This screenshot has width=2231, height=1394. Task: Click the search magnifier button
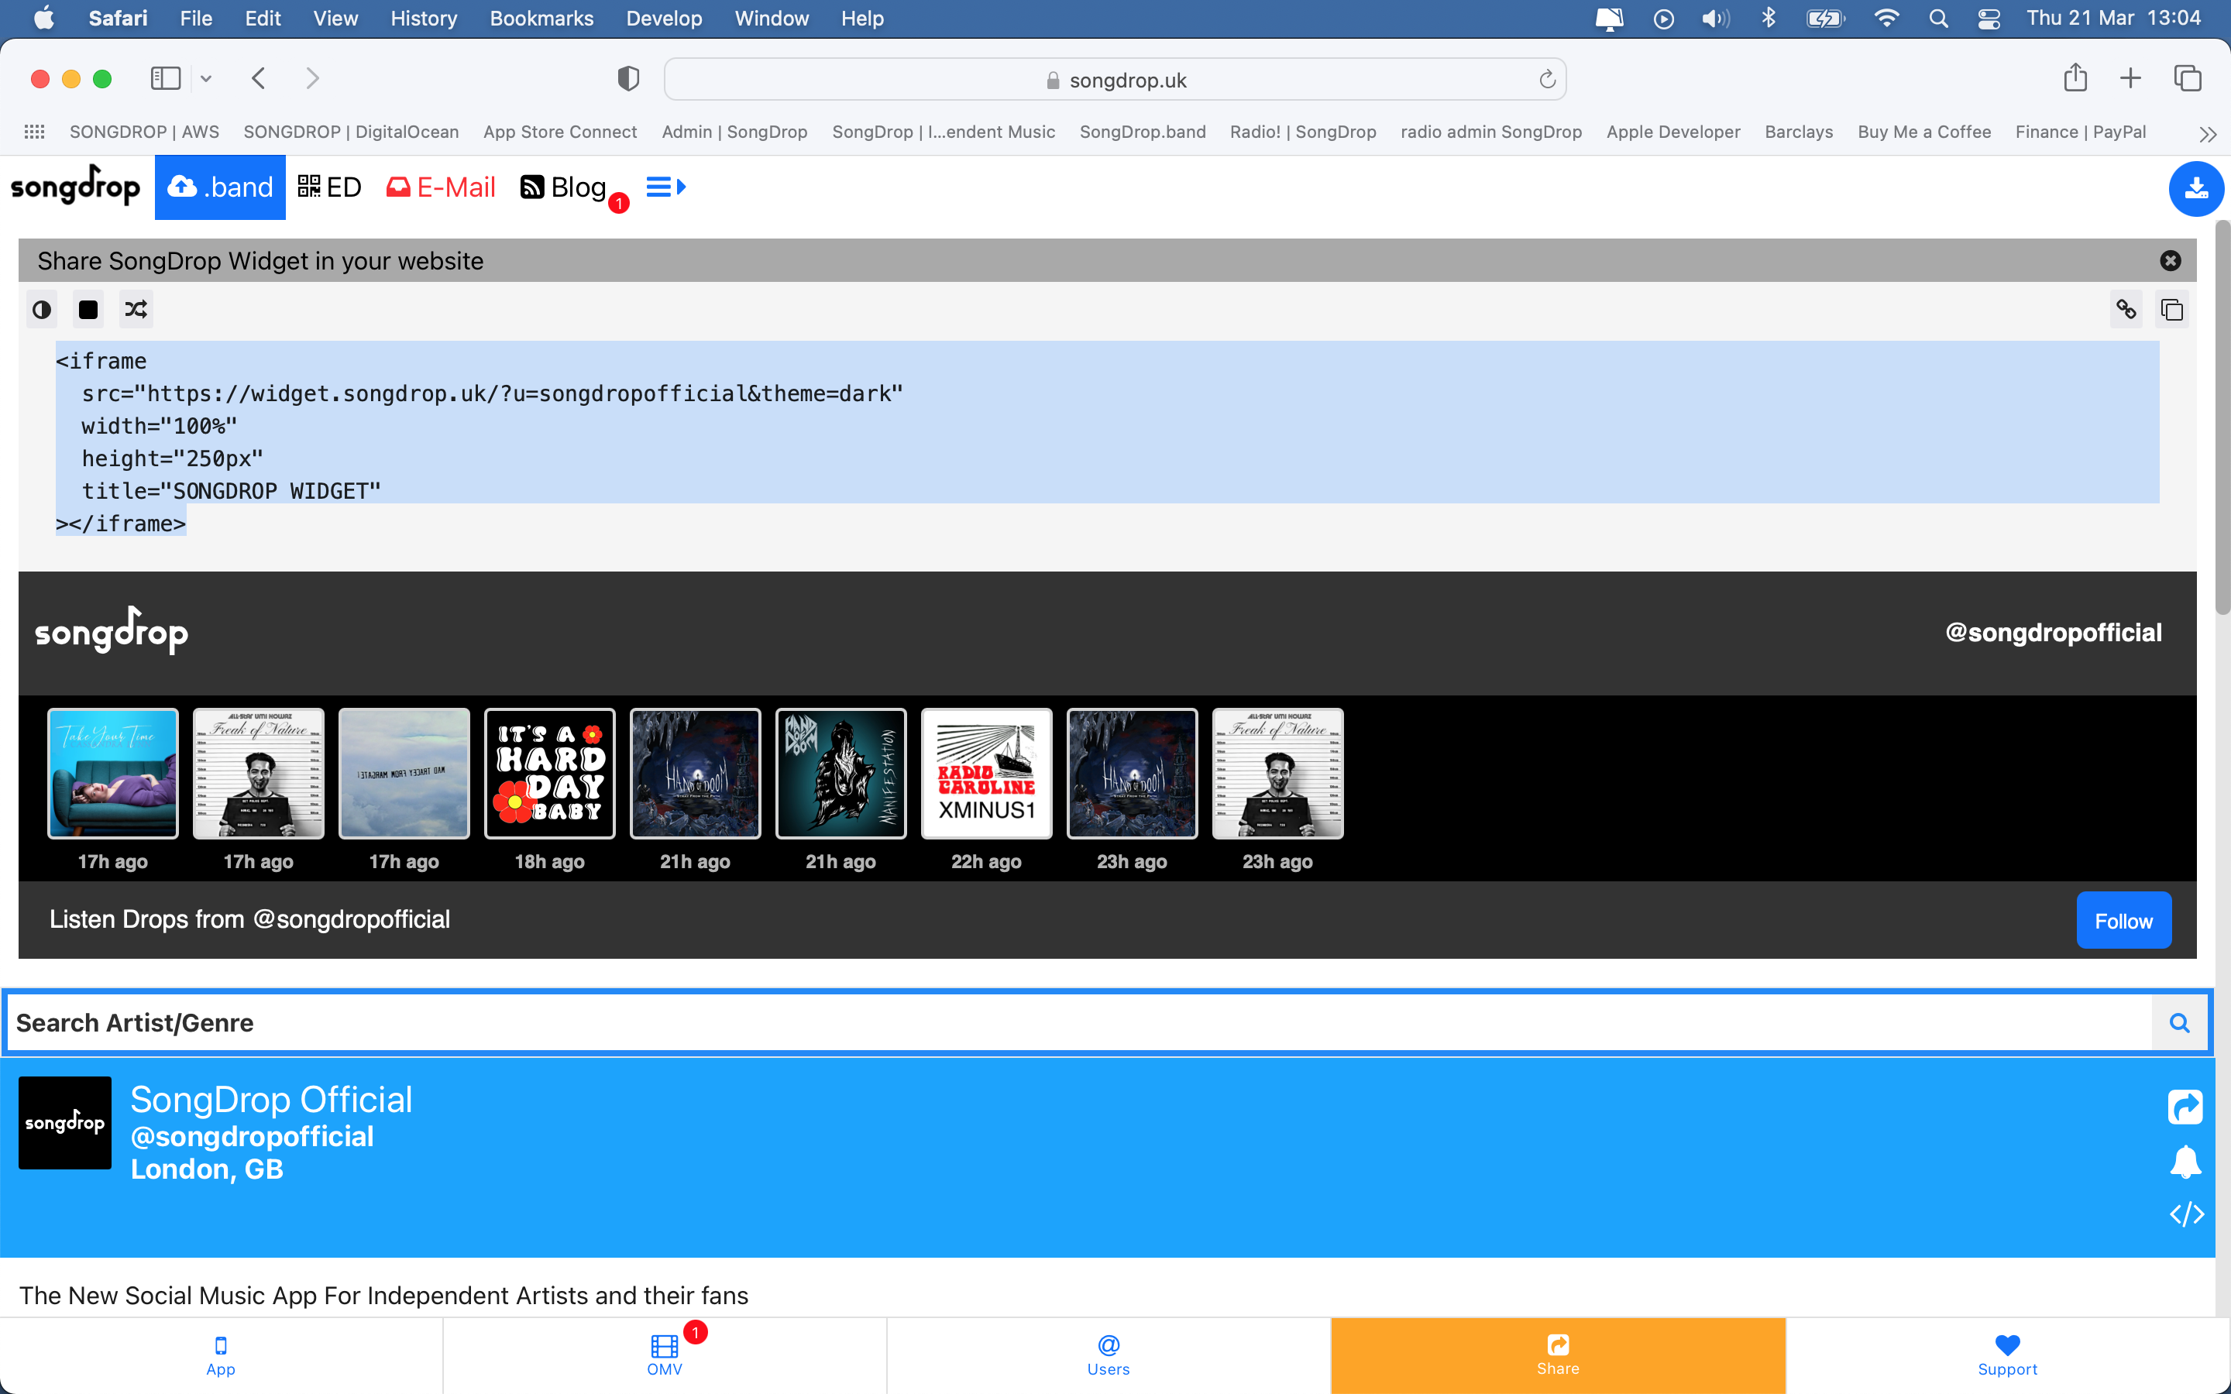point(2179,1022)
